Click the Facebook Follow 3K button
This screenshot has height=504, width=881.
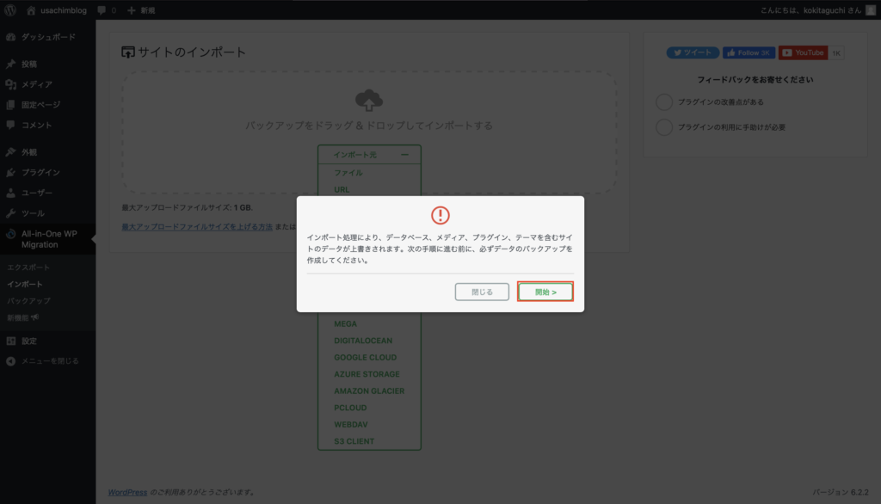pos(749,52)
